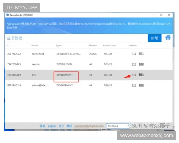
Task: Click the blue 新增 button
Action: click(x=155, y=38)
